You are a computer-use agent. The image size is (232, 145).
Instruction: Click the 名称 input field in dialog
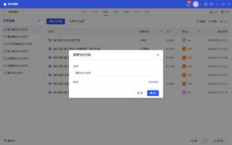coord(116,73)
